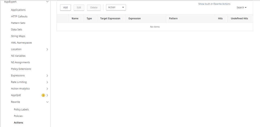
Task: Click the Delete button
Action: coord(94,7)
